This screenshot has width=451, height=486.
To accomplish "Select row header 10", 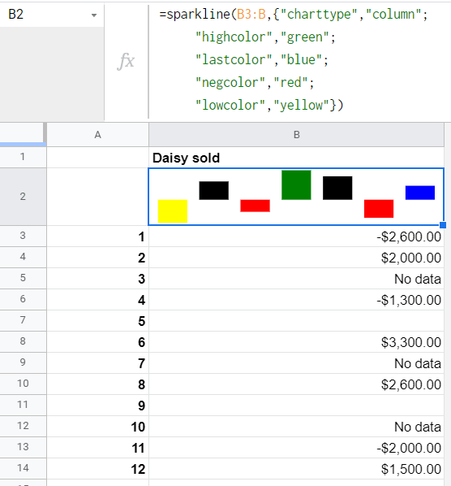I will click(23, 384).
